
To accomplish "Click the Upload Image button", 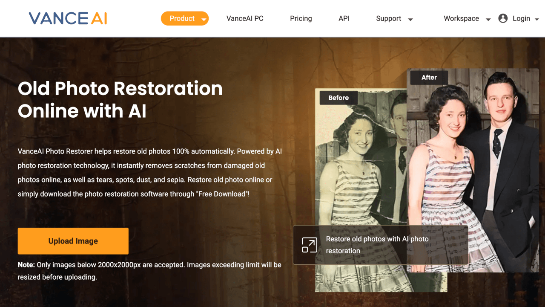I will (x=73, y=241).
